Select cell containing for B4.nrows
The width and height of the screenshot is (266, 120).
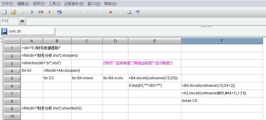[x=87, y=78]
